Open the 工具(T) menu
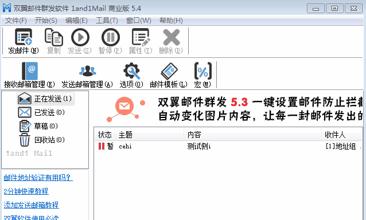 pos(107,21)
